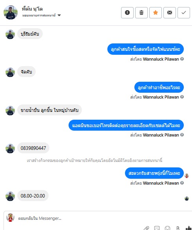The width and height of the screenshot is (192, 230).
Task: Open the emoji picker smiley icon
Action: pos(167,228)
